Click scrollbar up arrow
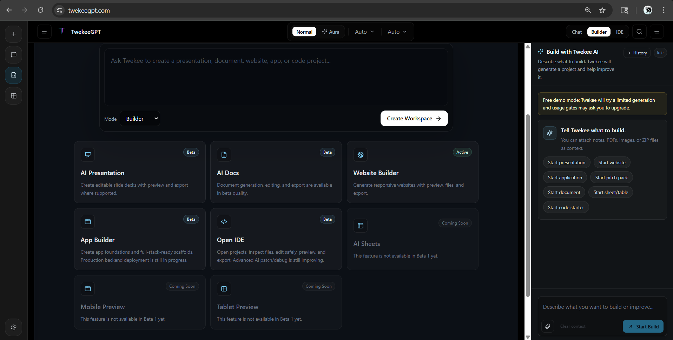The height and width of the screenshot is (340, 673). tap(528, 46)
